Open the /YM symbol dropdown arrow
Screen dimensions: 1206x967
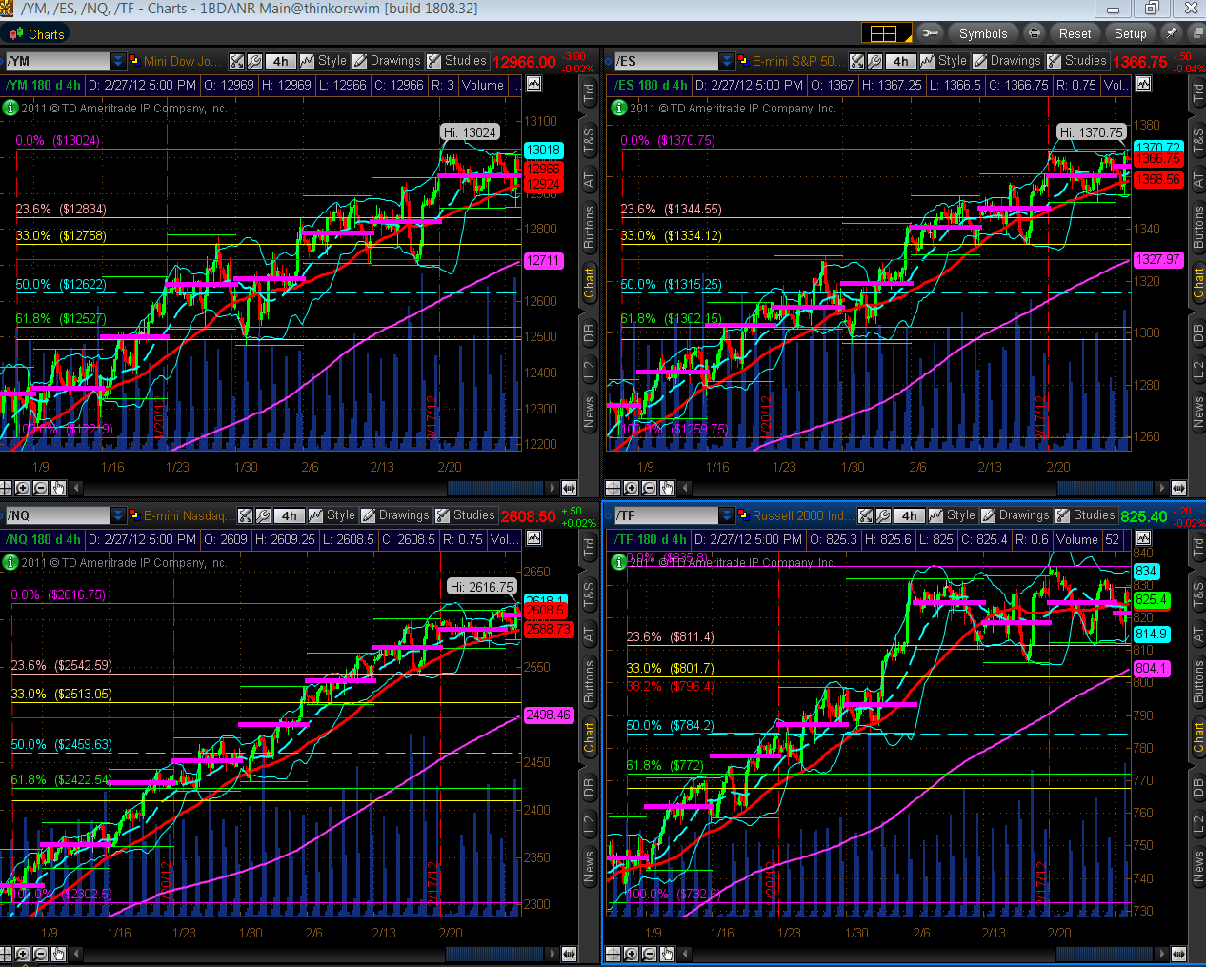coord(118,61)
